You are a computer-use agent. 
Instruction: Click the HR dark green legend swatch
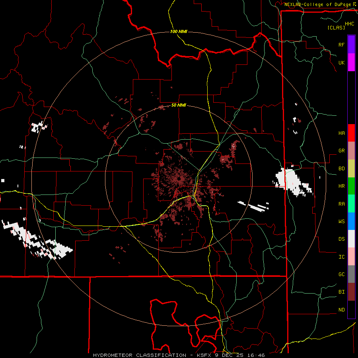pos(351,186)
